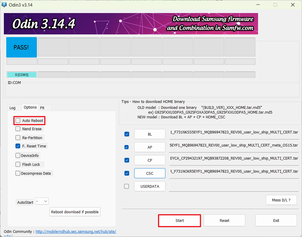Screen dimensions: 302x237
Task: Minimize the Odin3 window
Action: pyautogui.click(x=258, y=5)
